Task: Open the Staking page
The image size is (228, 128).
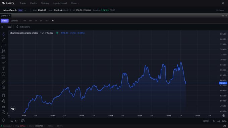Action: (x=45, y=3)
